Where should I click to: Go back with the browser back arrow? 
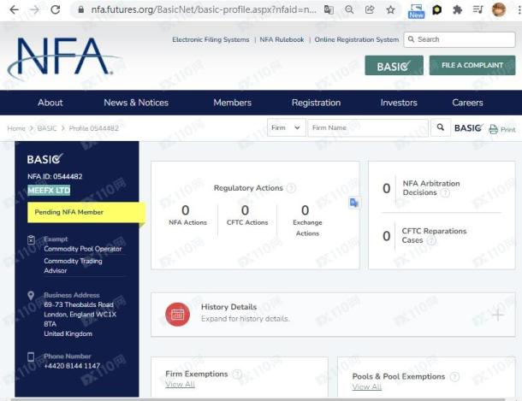[14, 9]
